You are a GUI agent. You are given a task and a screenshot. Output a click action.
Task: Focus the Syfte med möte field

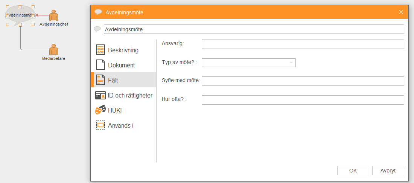pyautogui.click(x=303, y=81)
